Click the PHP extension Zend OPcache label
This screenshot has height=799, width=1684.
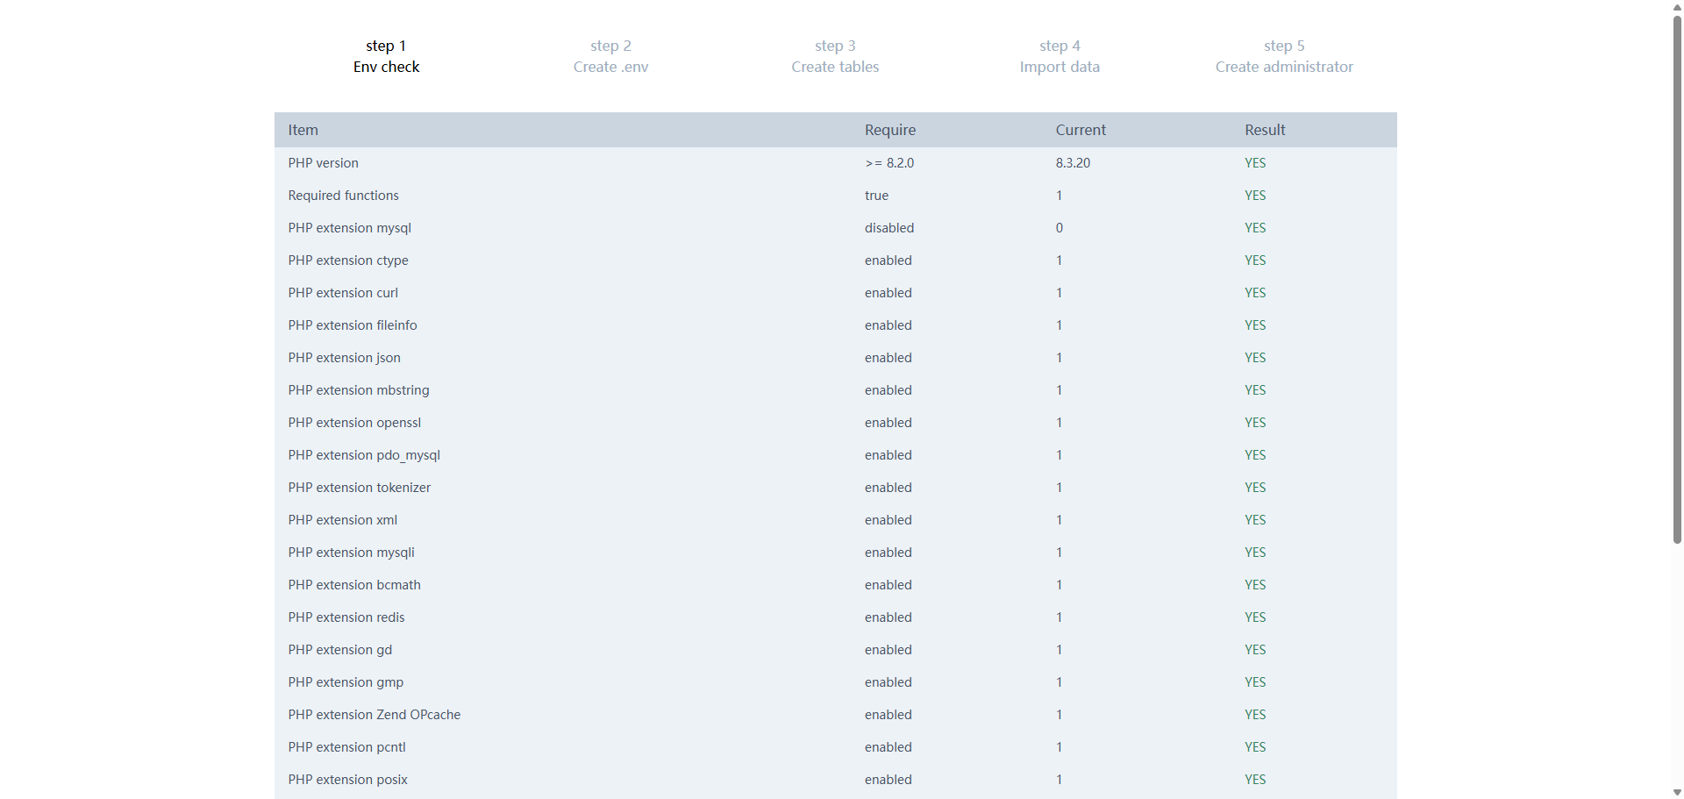click(374, 715)
